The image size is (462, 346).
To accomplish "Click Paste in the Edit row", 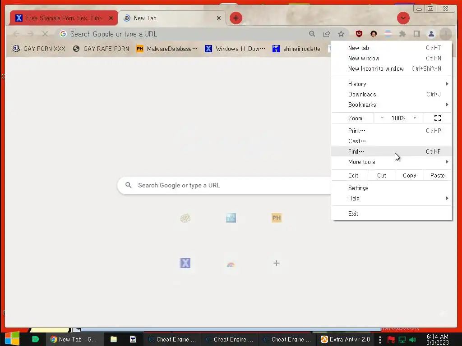I will [437, 175].
